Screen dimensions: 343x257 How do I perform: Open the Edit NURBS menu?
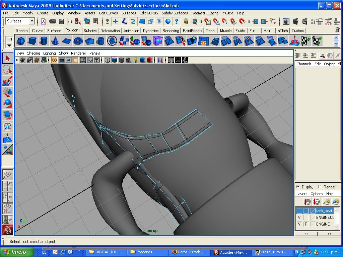click(149, 13)
